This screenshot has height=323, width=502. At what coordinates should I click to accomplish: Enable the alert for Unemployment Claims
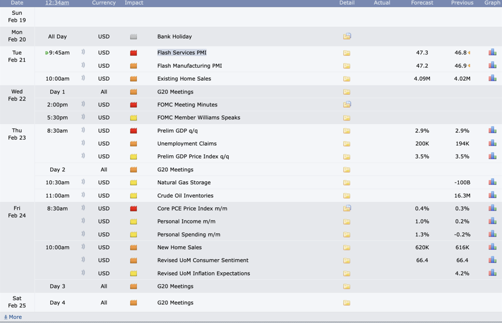(x=83, y=143)
